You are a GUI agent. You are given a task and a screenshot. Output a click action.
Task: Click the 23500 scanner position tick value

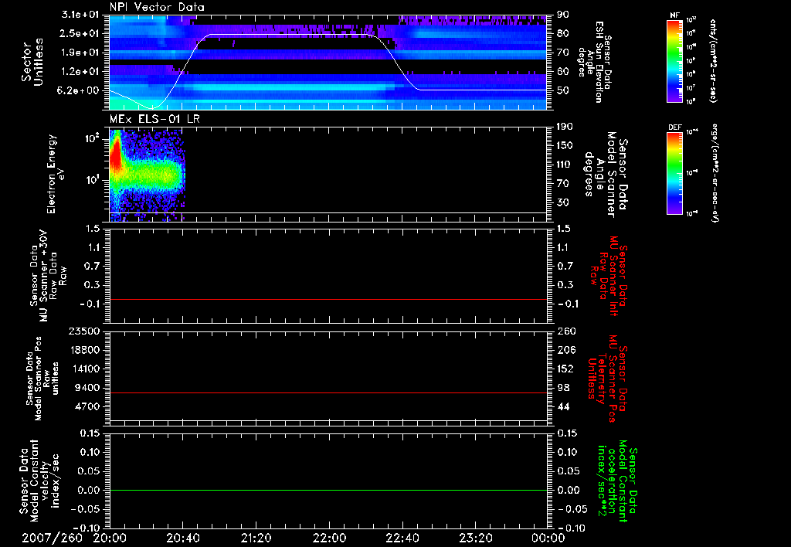85,331
